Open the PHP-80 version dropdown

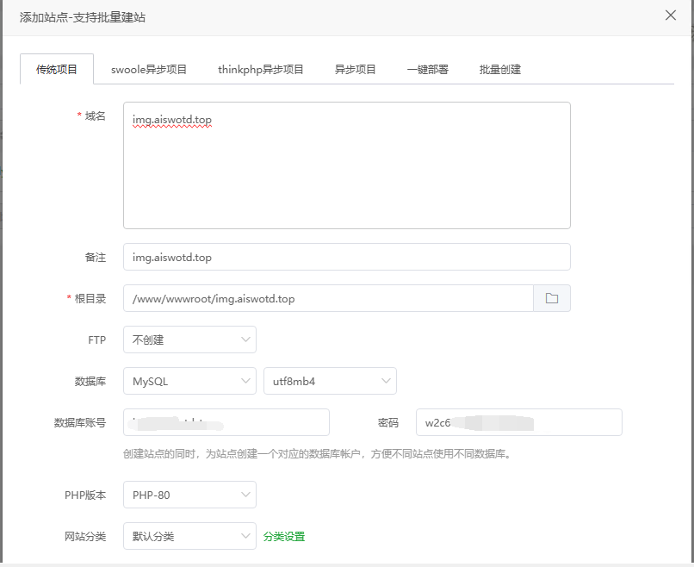[189, 495]
